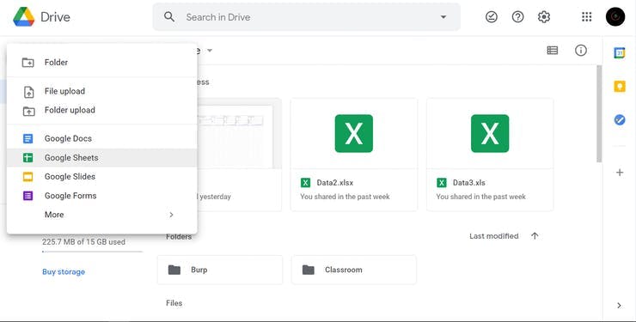Reverse sort direction with the arrow

[x=535, y=236]
